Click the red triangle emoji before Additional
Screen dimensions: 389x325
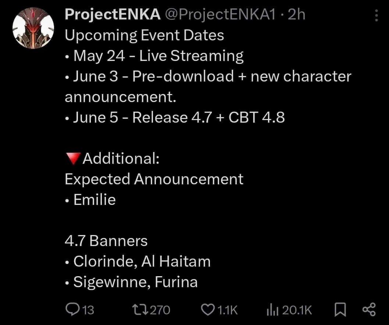(73, 159)
